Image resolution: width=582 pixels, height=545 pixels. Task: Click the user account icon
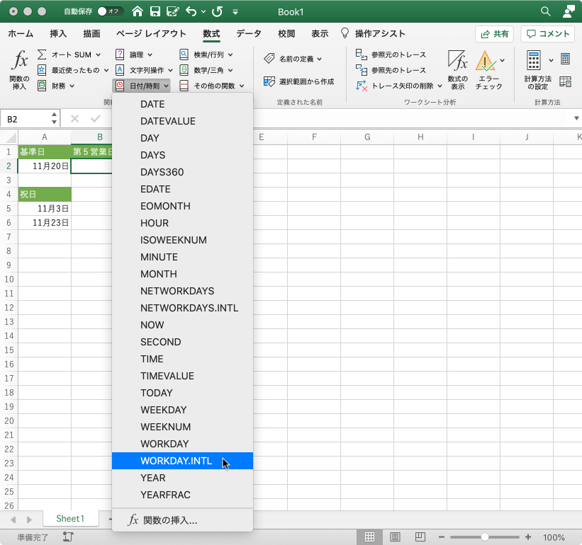click(569, 11)
